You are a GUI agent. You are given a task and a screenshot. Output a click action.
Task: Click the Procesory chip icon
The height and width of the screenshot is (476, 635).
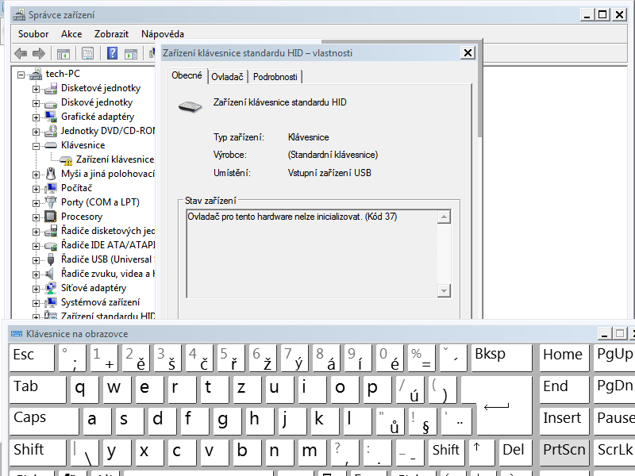(51, 217)
